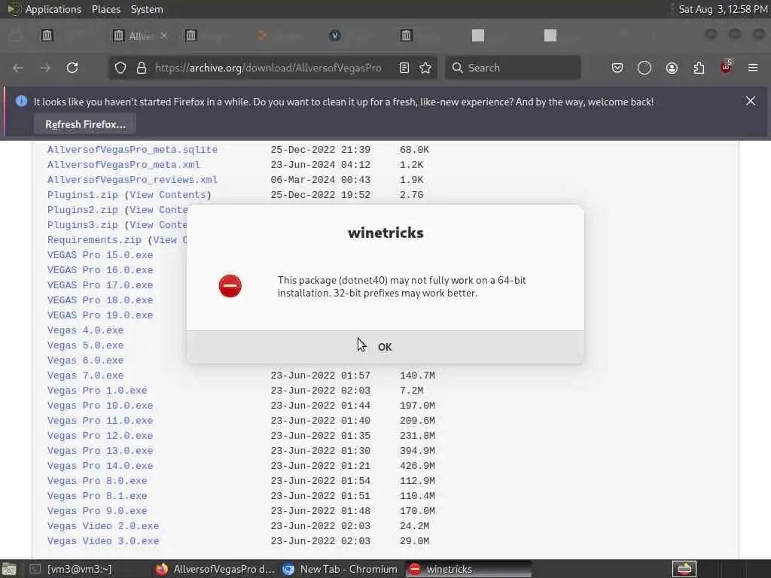Go back to the previous page

point(18,68)
